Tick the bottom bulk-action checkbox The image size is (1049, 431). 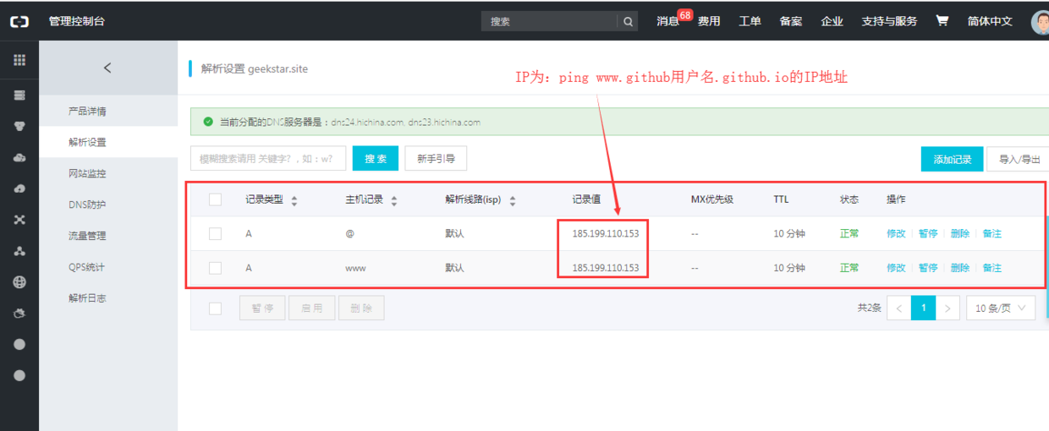click(215, 308)
